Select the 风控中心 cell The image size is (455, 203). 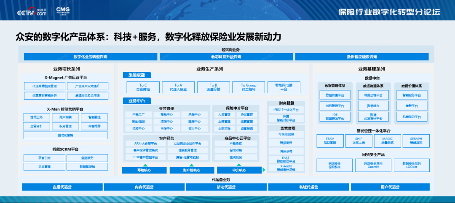[x=139, y=129]
